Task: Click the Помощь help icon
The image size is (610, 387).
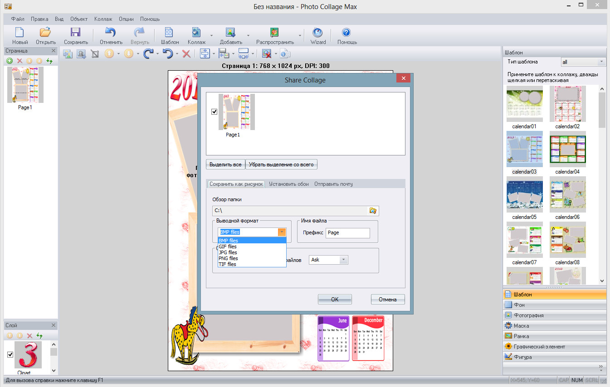Action: click(x=346, y=33)
